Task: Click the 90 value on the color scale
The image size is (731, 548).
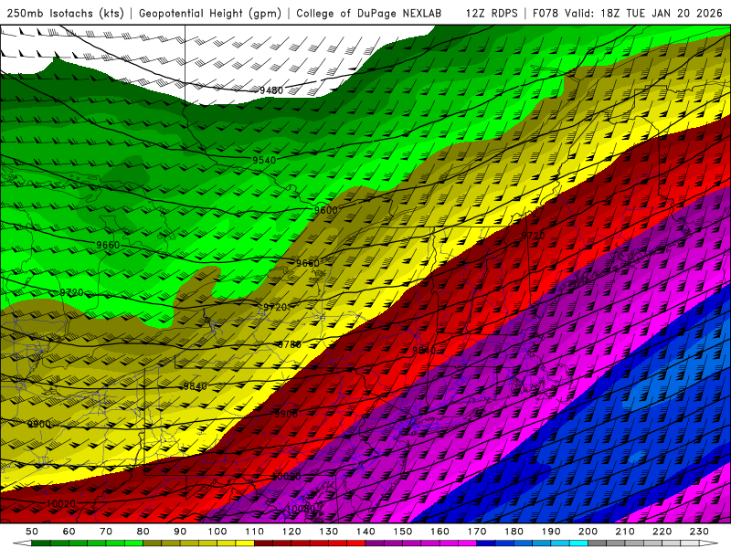Action: click(x=180, y=532)
